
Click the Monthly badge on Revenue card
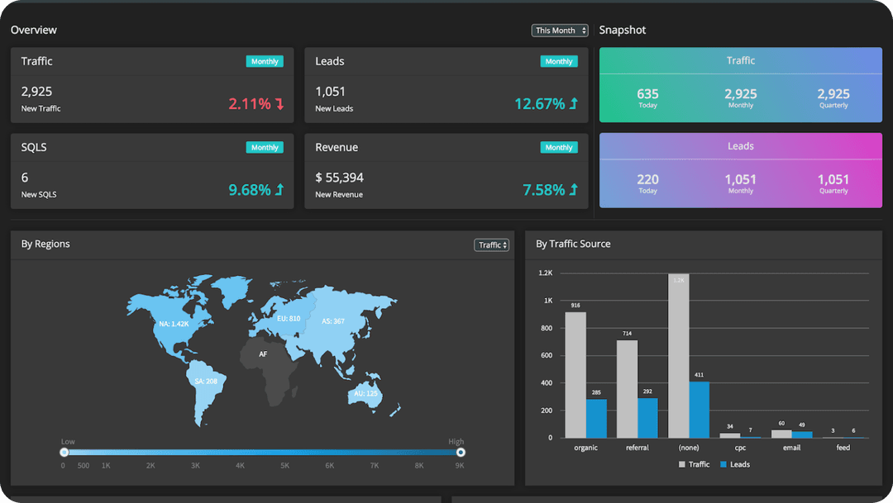[x=559, y=147]
